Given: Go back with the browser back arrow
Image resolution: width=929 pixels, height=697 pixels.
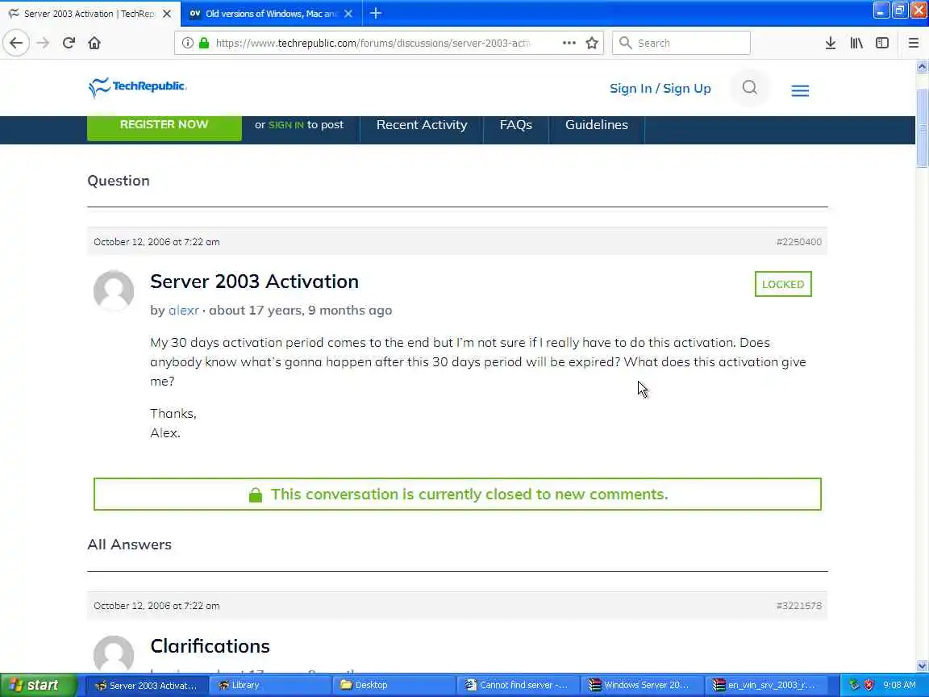Looking at the screenshot, I should pos(16,43).
